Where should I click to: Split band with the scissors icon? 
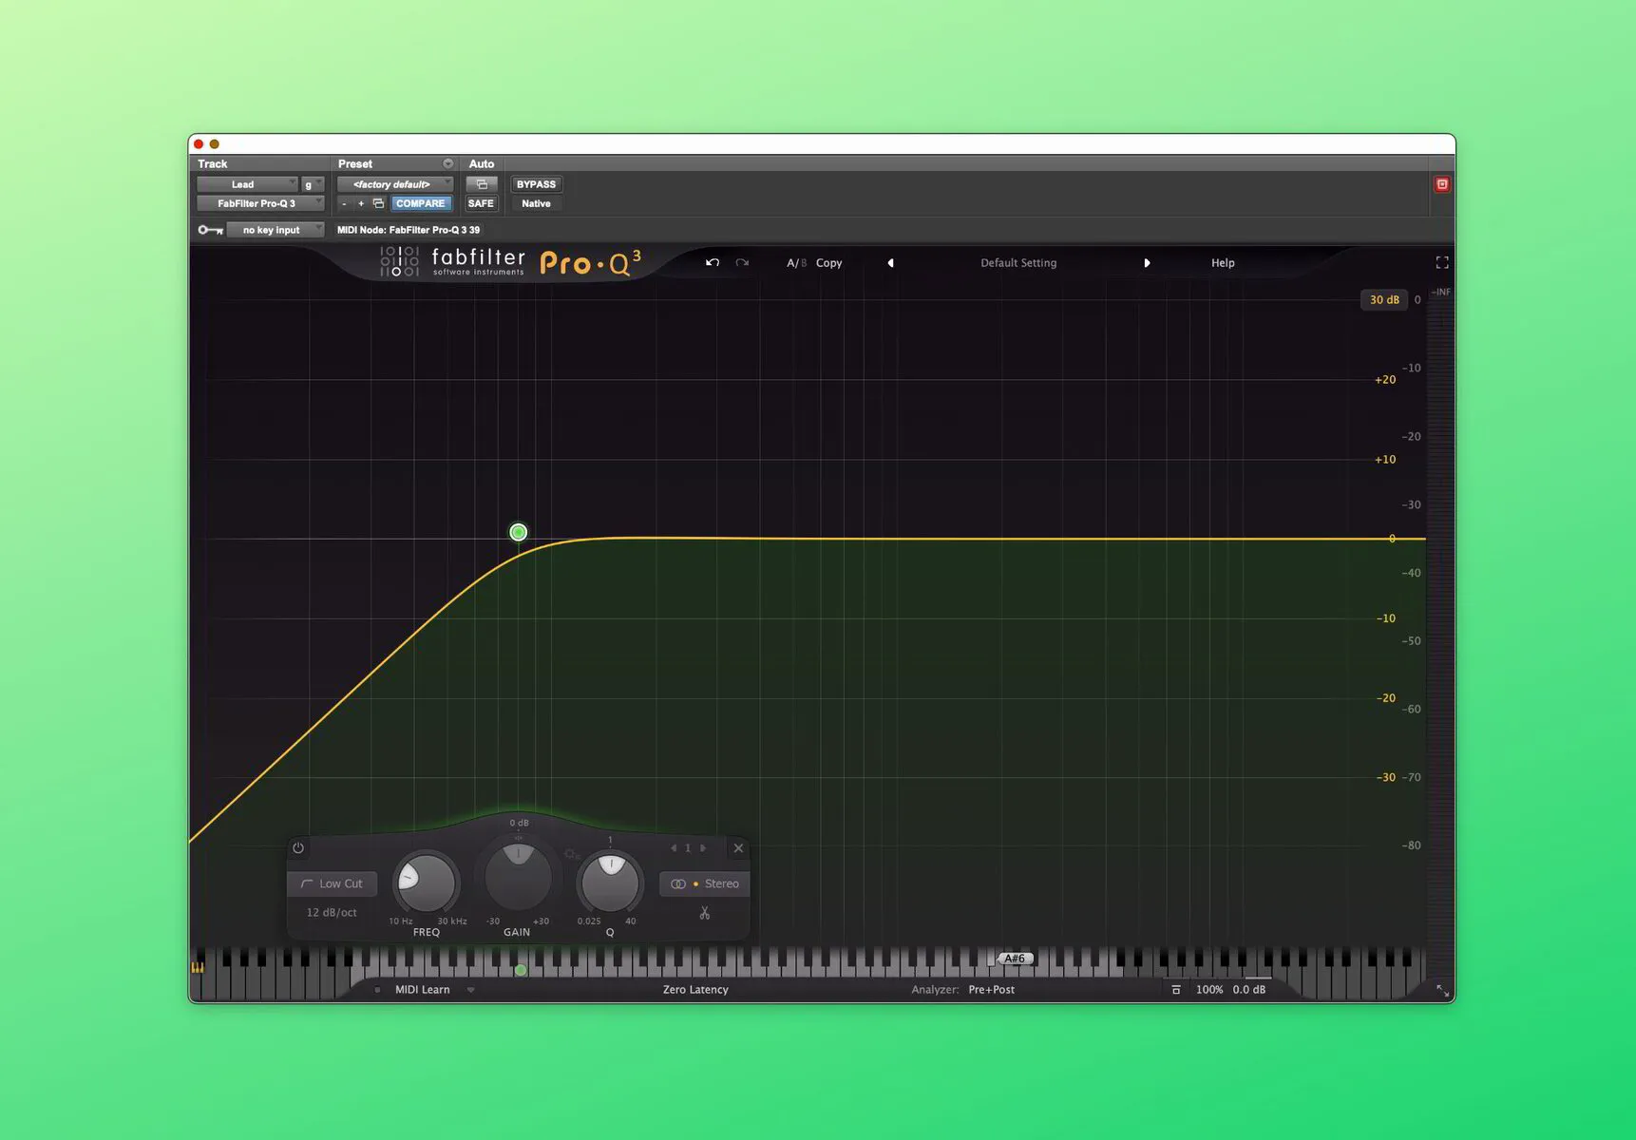coord(705,913)
